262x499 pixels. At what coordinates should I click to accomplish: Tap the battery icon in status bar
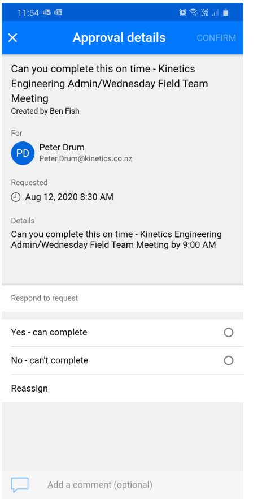point(225,12)
